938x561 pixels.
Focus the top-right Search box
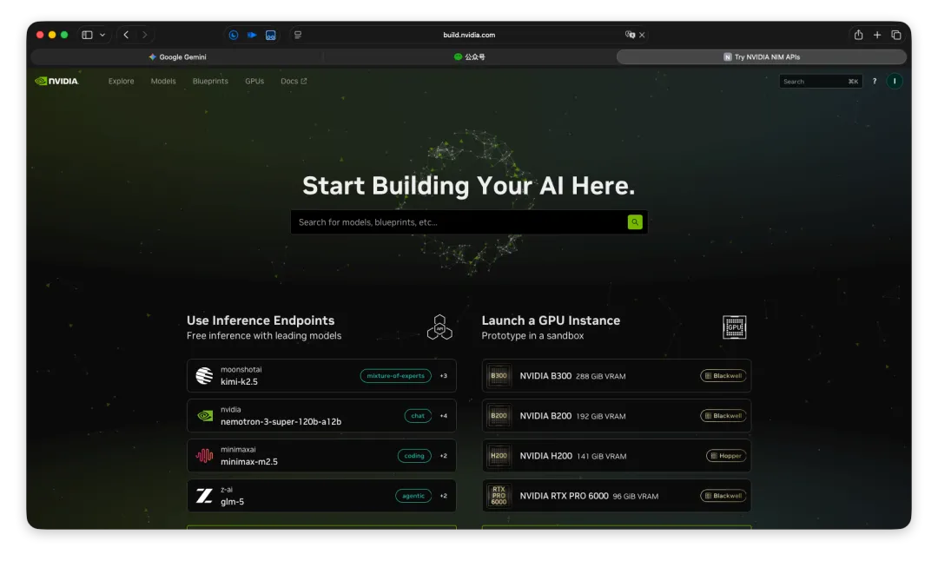coord(820,82)
